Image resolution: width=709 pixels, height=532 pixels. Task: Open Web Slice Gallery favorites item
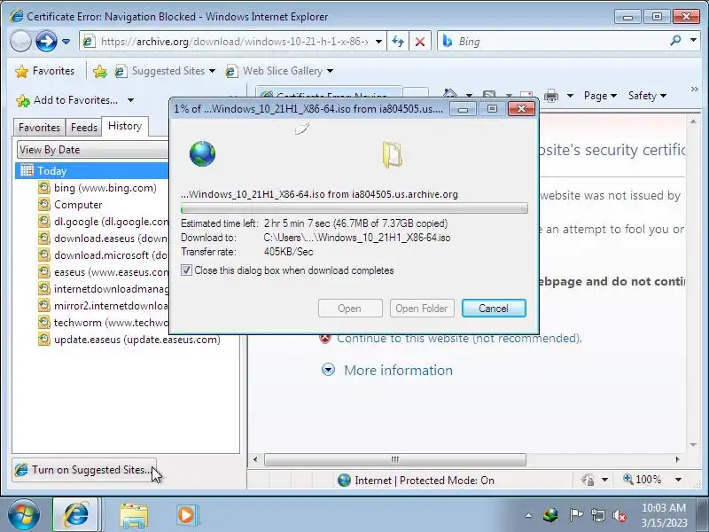[274, 71]
